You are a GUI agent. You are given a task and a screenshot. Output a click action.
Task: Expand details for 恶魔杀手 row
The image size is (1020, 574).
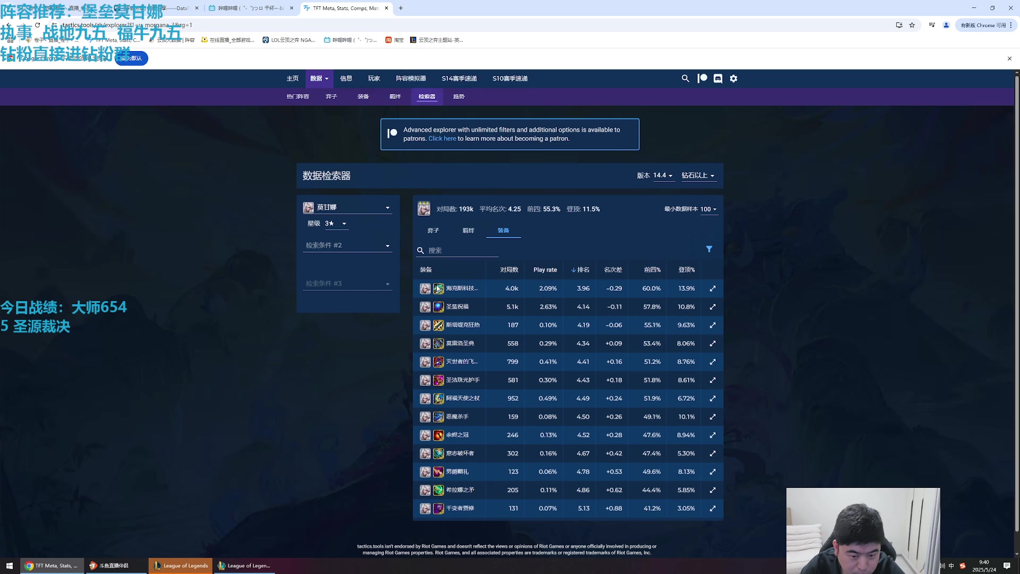click(713, 417)
